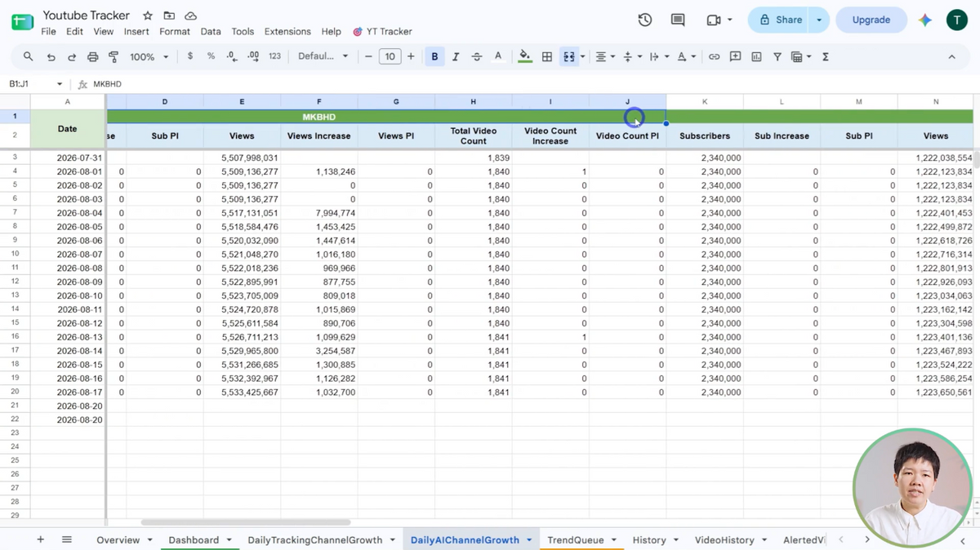This screenshot has width=980, height=550.
Task: Open the Format menu
Action: pyautogui.click(x=175, y=32)
